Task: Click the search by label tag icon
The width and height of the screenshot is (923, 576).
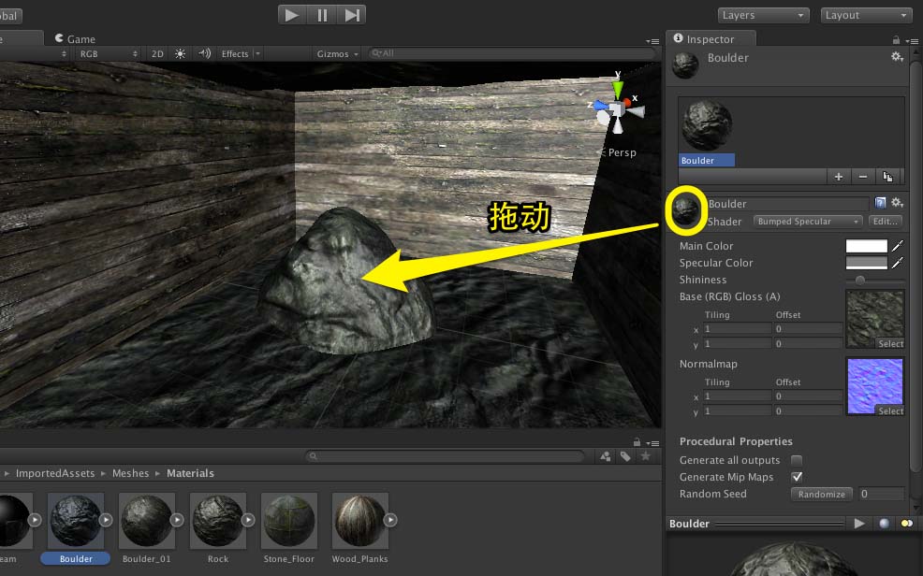Action: click(625, 456)
